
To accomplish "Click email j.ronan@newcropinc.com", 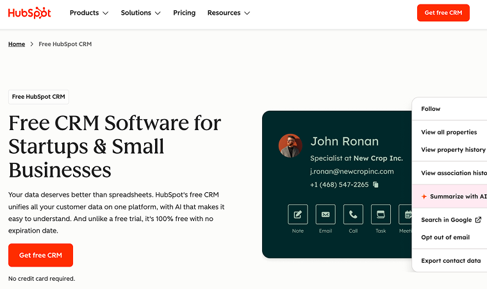I will pos(352,172).
